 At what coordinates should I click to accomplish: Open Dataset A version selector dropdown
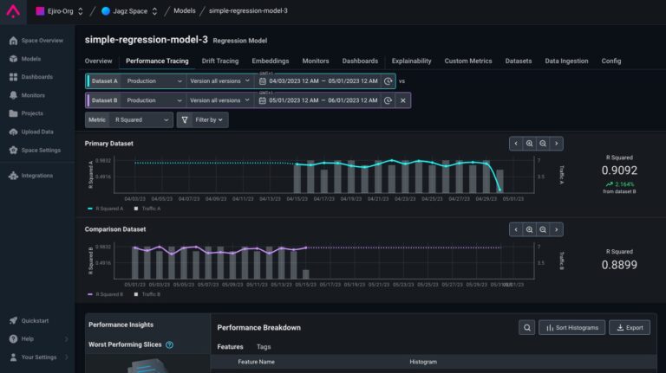[x=219, y=80]
